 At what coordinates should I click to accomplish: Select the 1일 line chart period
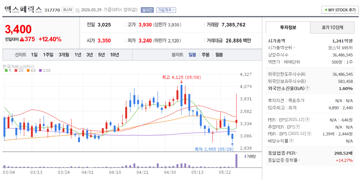click(x=34, y=55)
